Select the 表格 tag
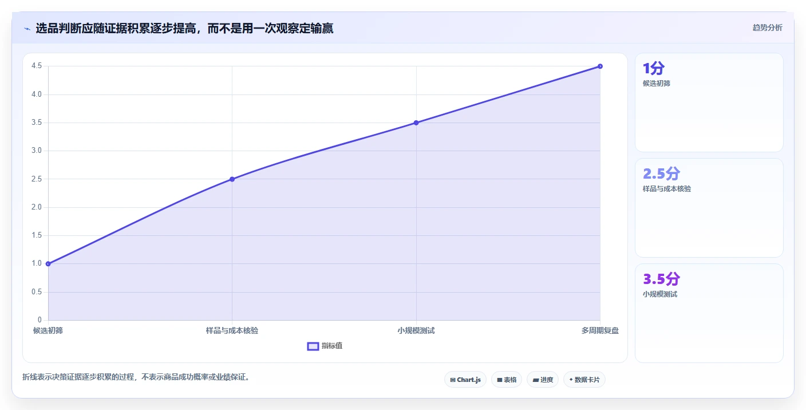 click(507, 380)
